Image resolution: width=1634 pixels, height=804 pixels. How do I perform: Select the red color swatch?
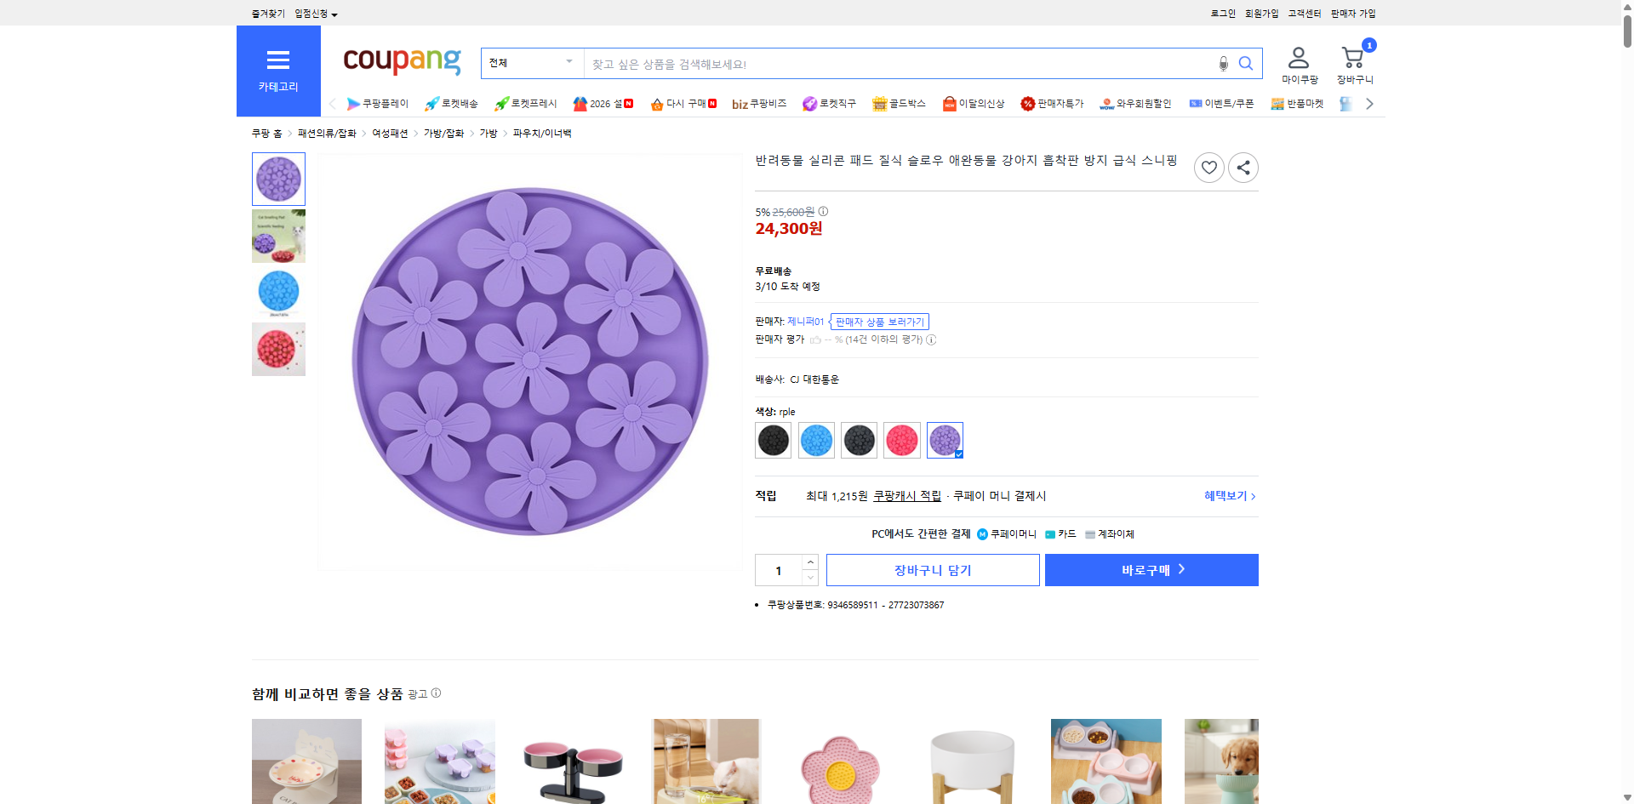[902, 440]
